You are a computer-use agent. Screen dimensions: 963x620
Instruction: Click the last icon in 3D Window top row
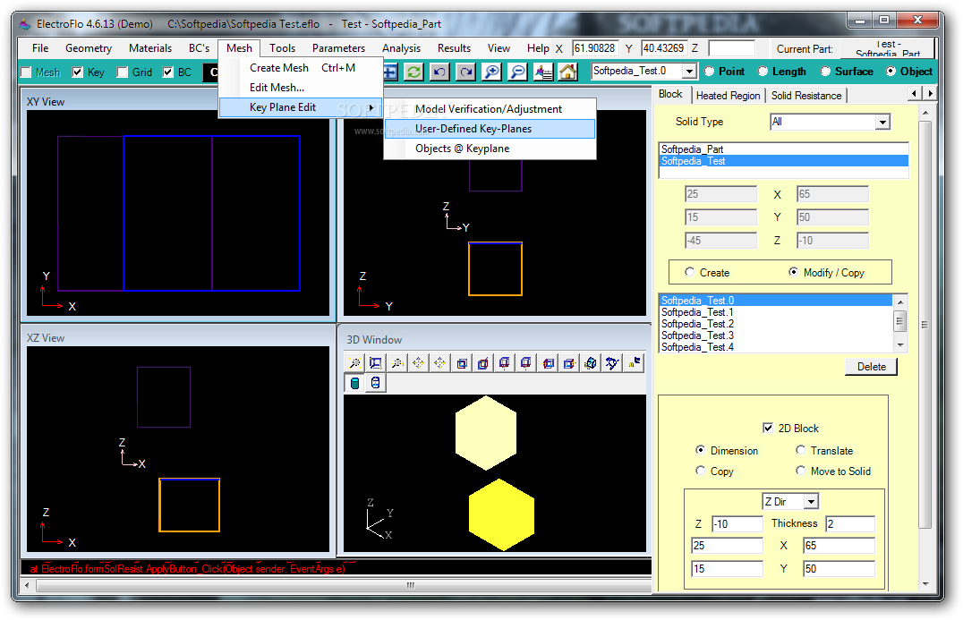pyautogui.click(x=634, y=363)
